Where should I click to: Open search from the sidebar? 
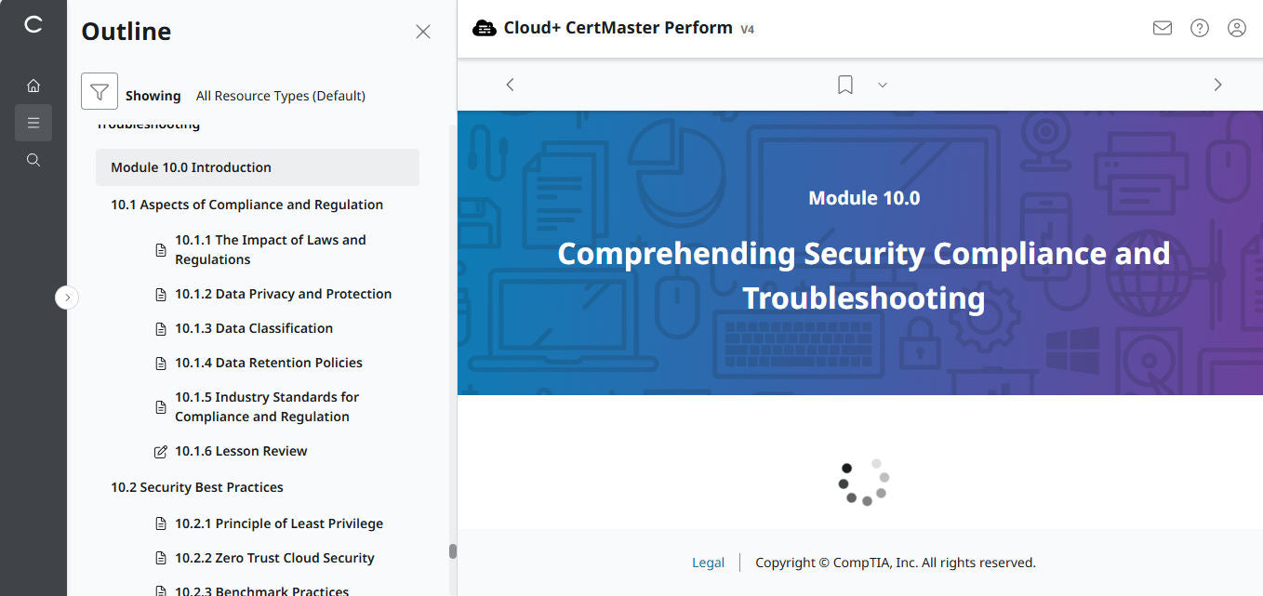[33, 159]
